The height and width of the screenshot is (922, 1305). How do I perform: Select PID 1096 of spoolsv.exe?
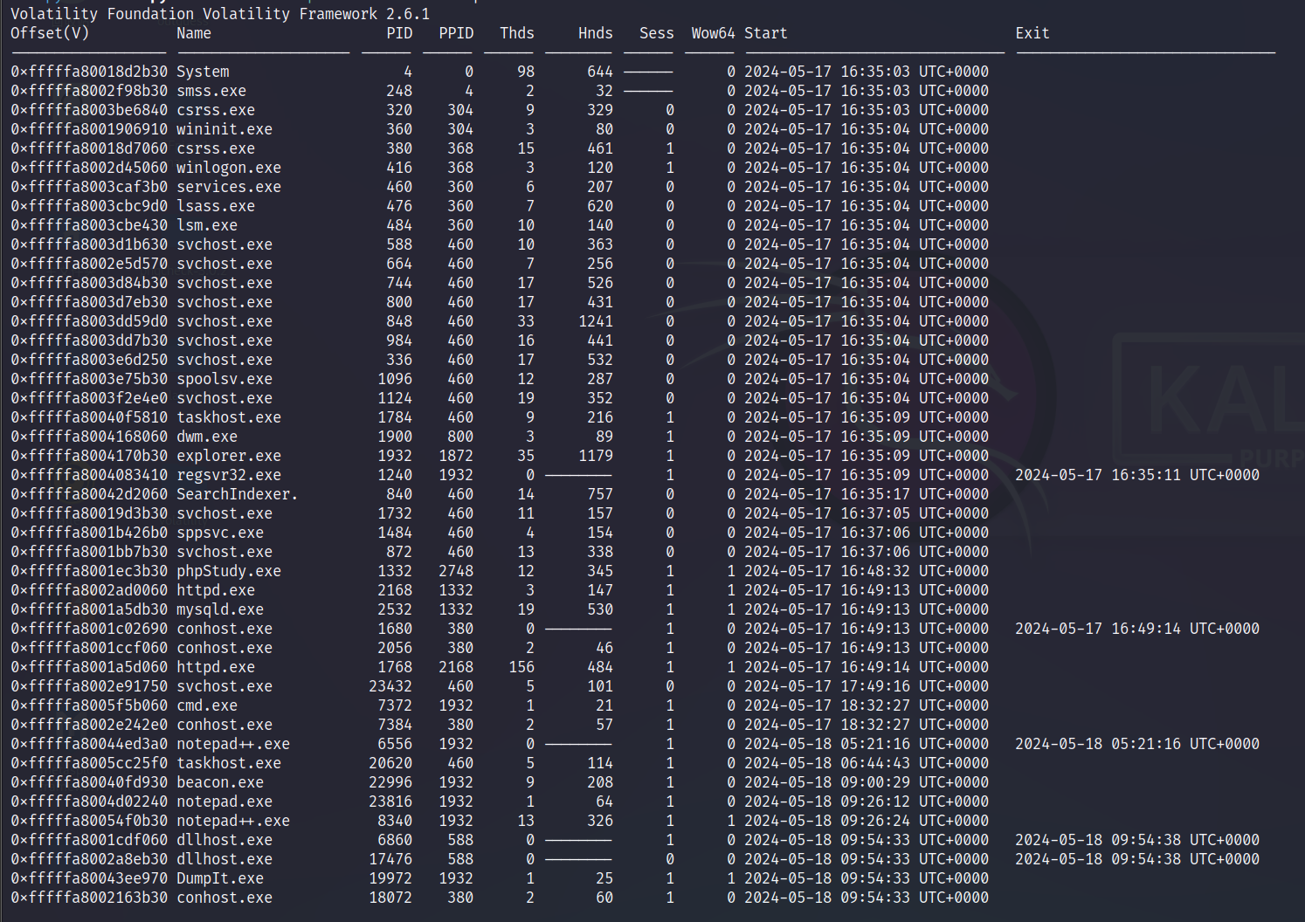[x=395, y=379]
